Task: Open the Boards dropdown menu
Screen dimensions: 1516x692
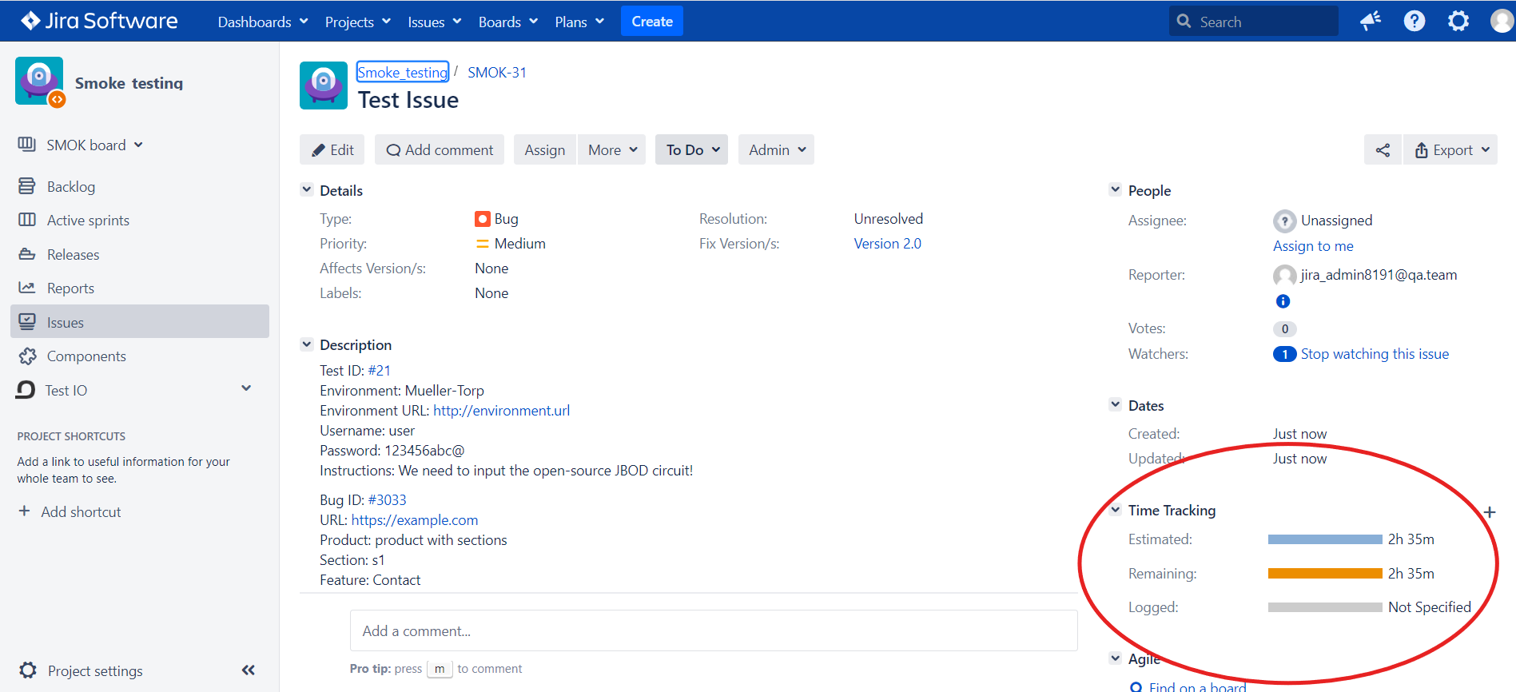Action: coord(508,22)
